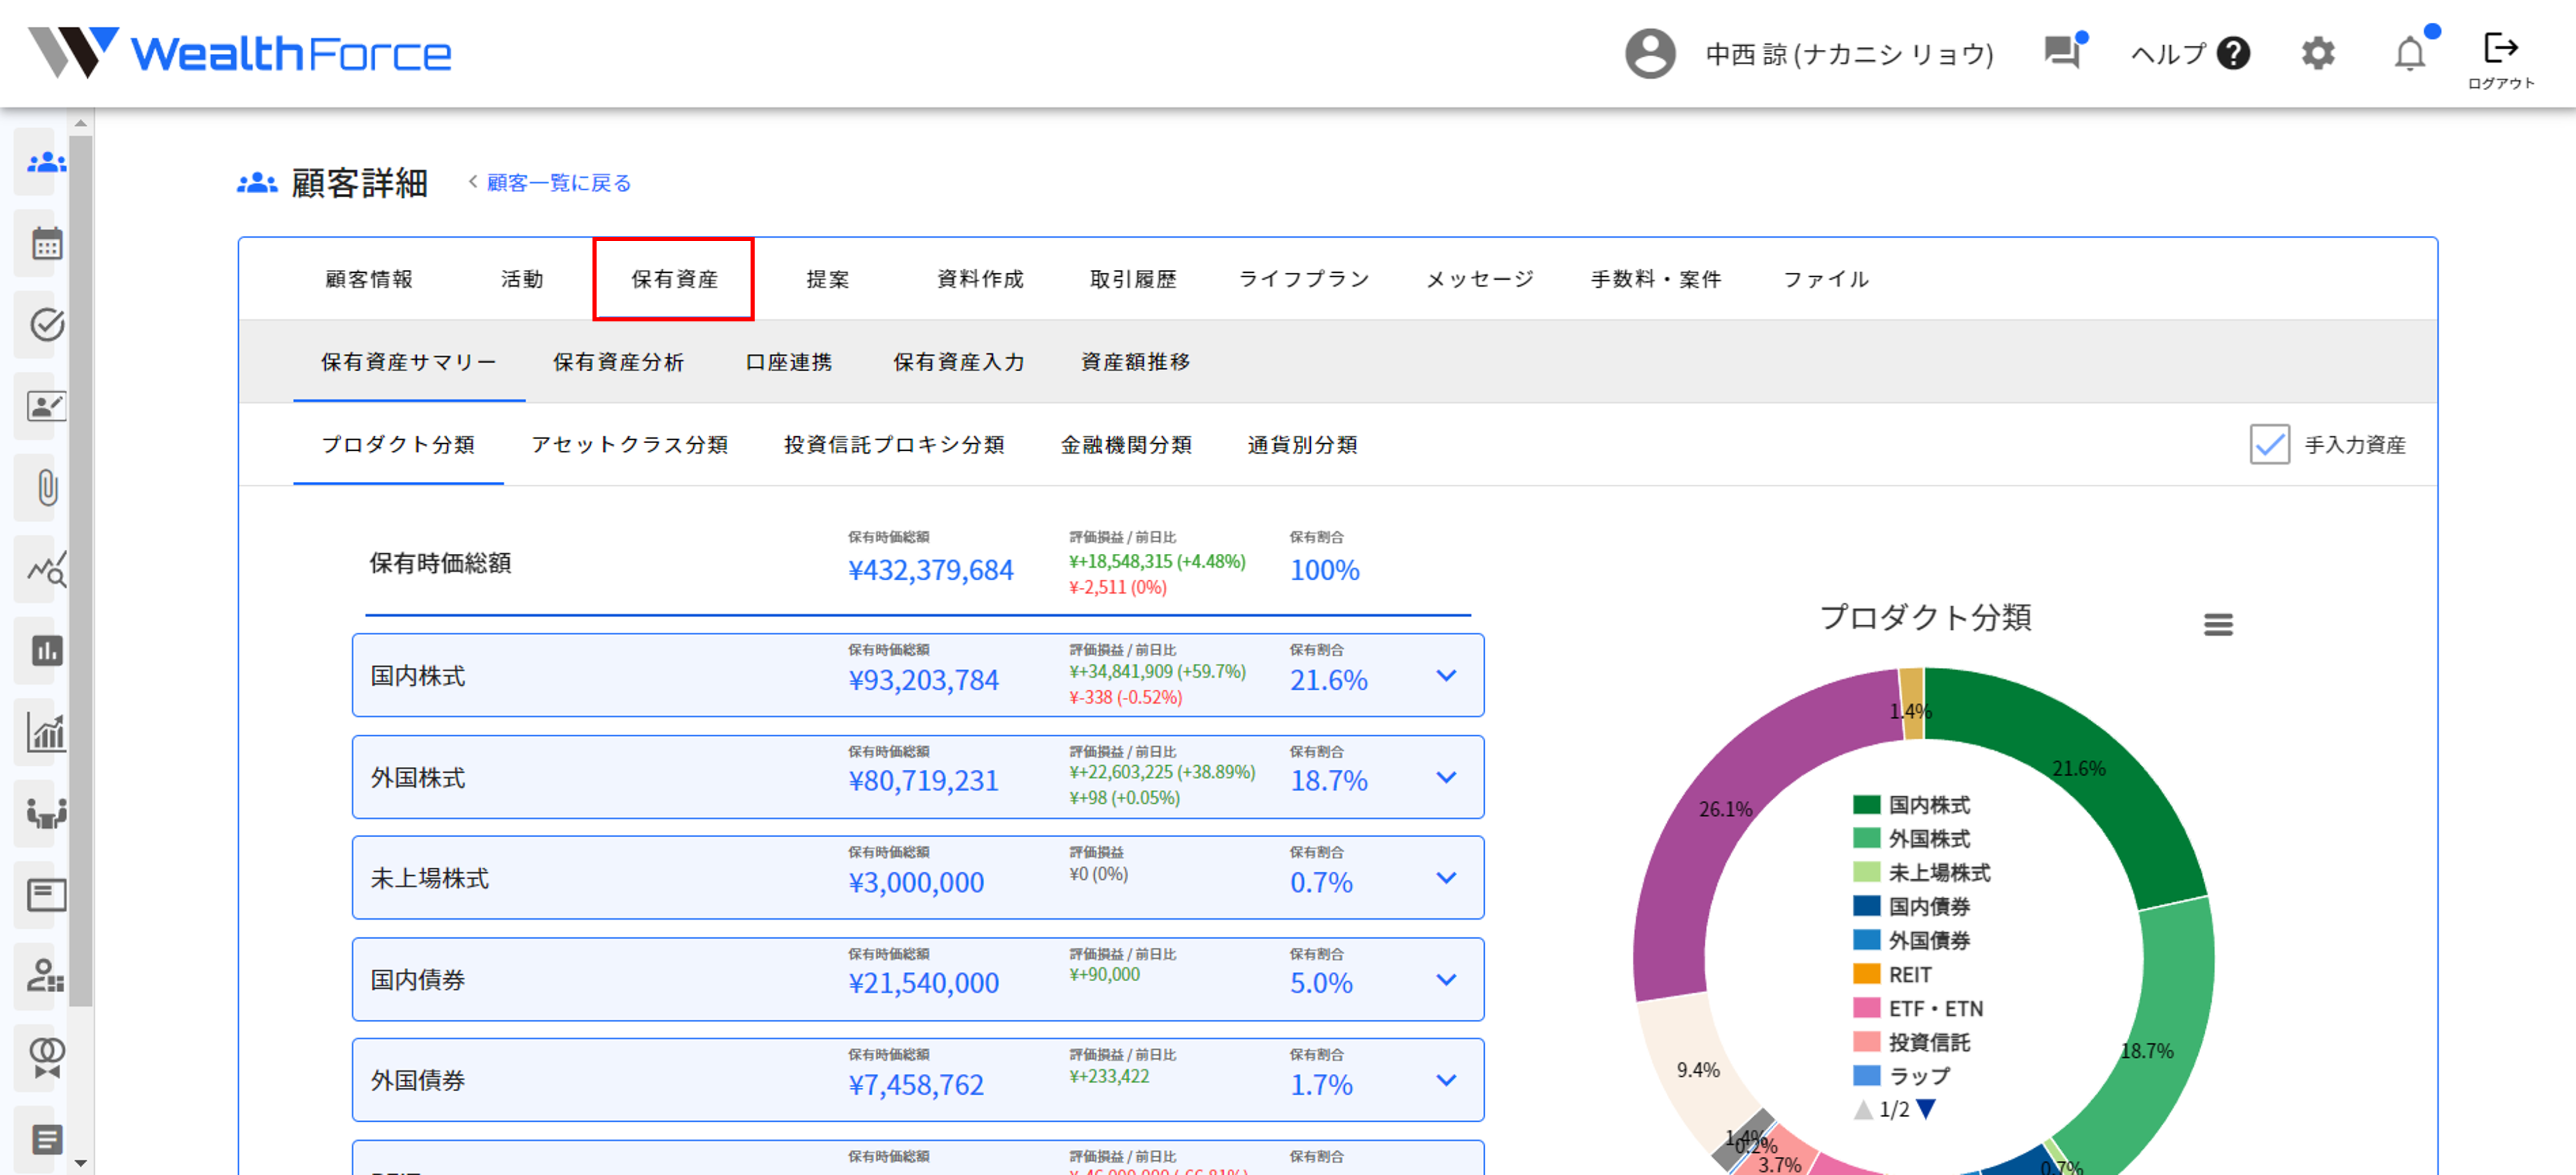2576x1175 pixels.
Task: Open the chat messages icon in header
Action: tap(2062, 52)
